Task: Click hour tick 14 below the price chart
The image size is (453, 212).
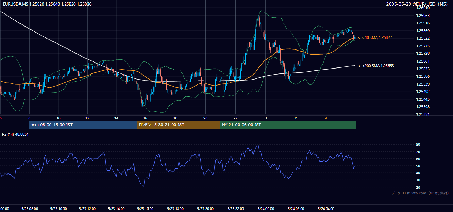Action: 116,118
